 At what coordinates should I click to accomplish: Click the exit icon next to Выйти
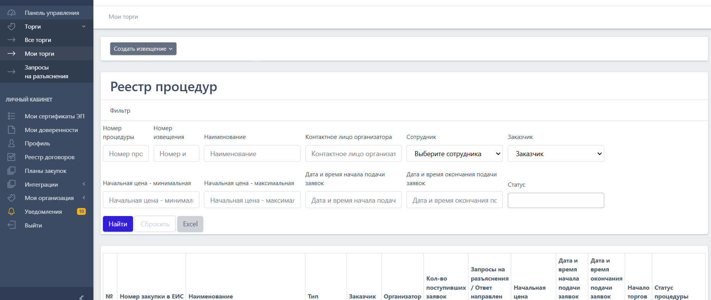coord(11,225)
